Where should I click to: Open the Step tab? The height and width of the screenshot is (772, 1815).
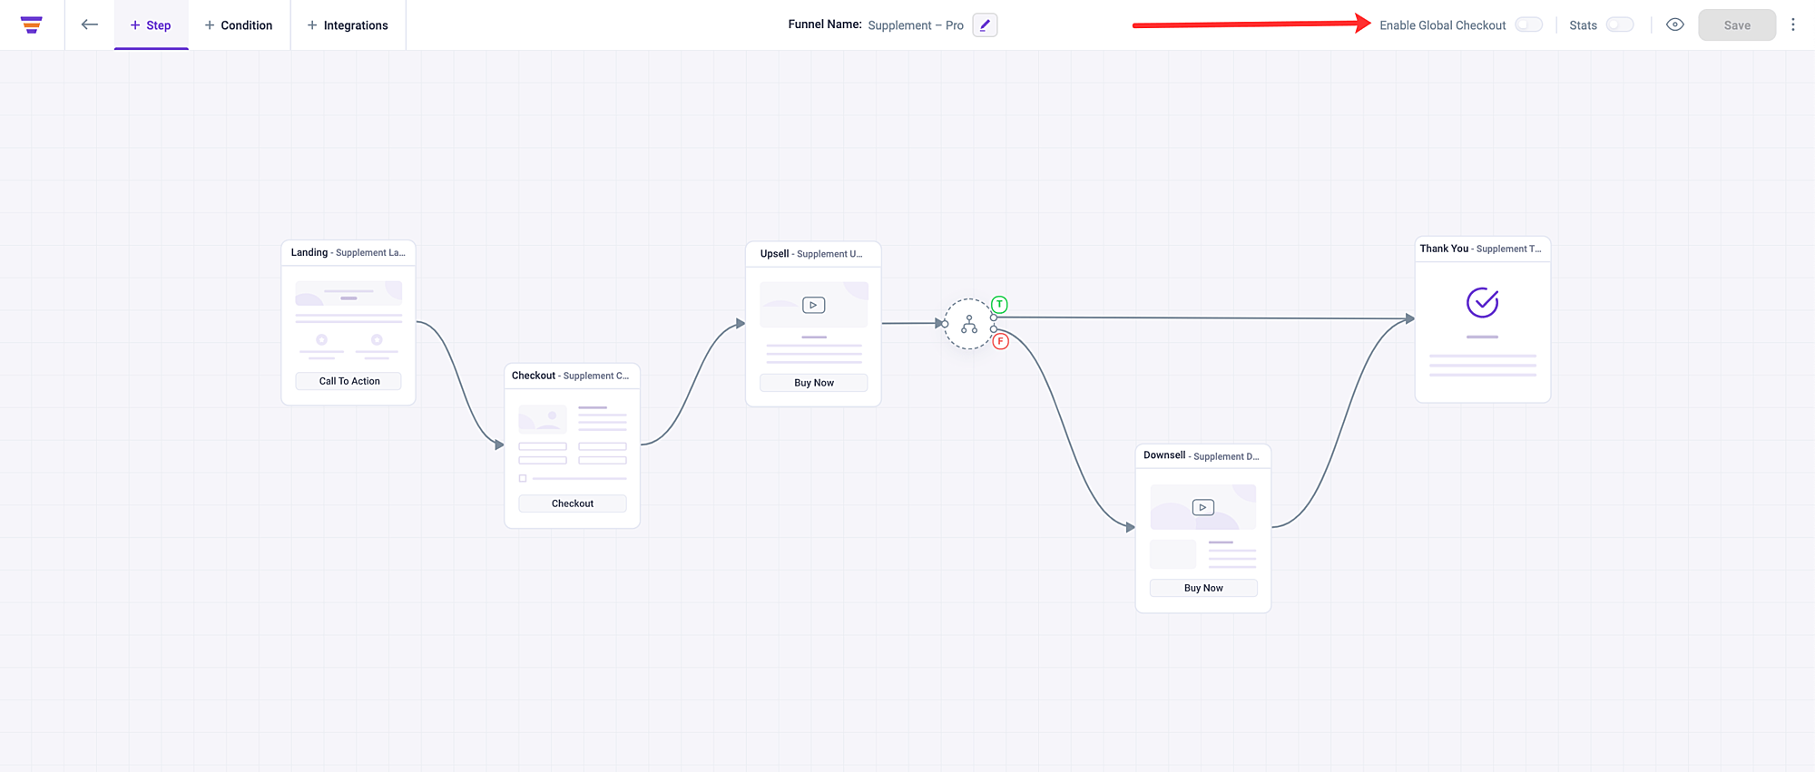coord(151,25)
